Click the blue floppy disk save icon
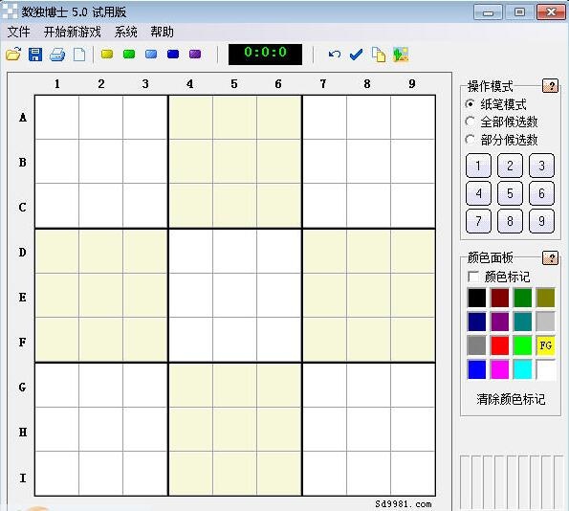 click(35, 55)
